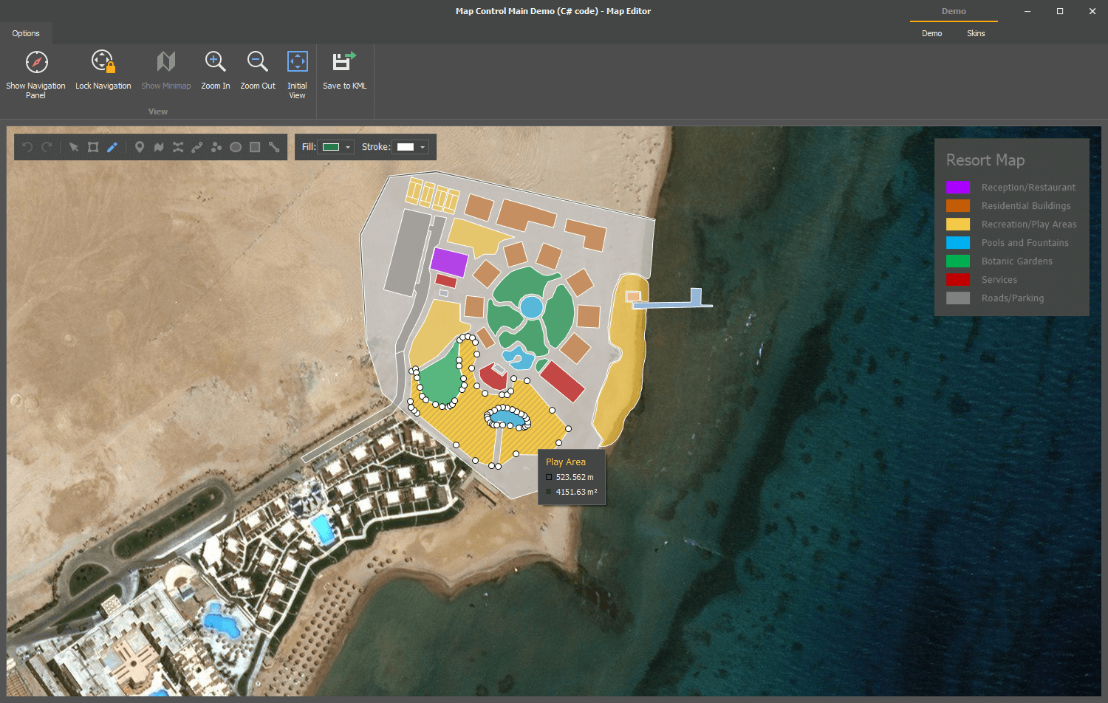The width and height of the screenshot is (1108, 703).
Task: Open the Stroke color dropdown arrow
Action: click(x=423, y=147)
